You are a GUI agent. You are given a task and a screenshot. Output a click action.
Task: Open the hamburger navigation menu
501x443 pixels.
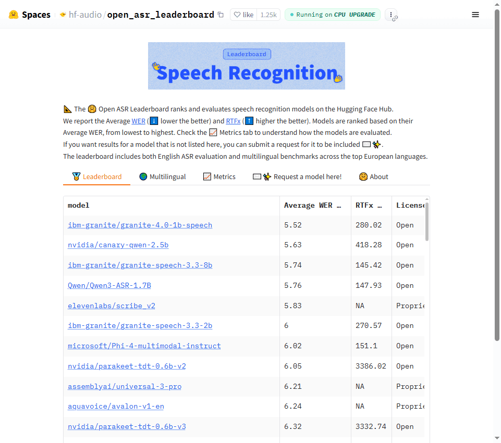[x=475, y=15]
